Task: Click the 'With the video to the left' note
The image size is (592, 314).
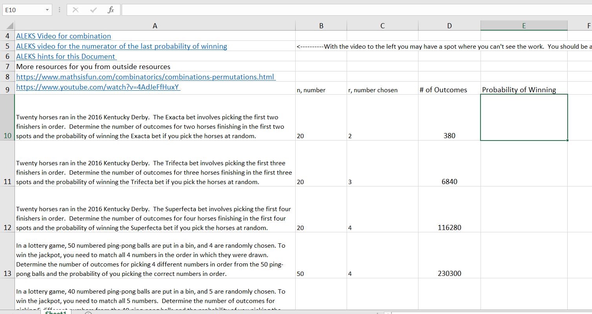Action: [444, 46]
